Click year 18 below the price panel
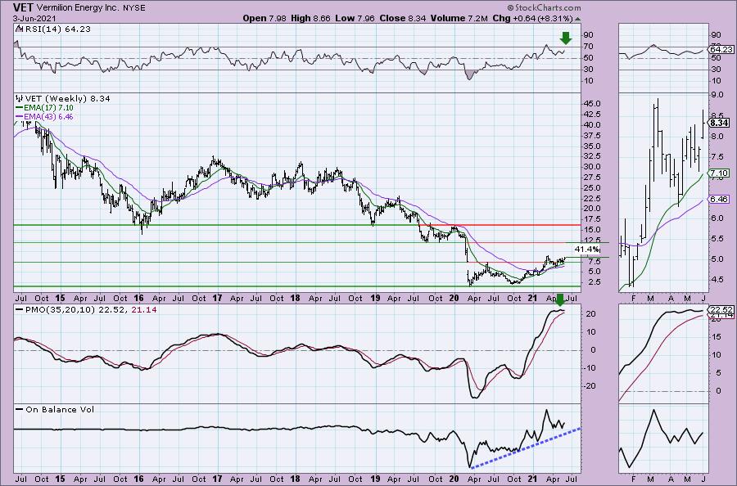 coord(295,298)
